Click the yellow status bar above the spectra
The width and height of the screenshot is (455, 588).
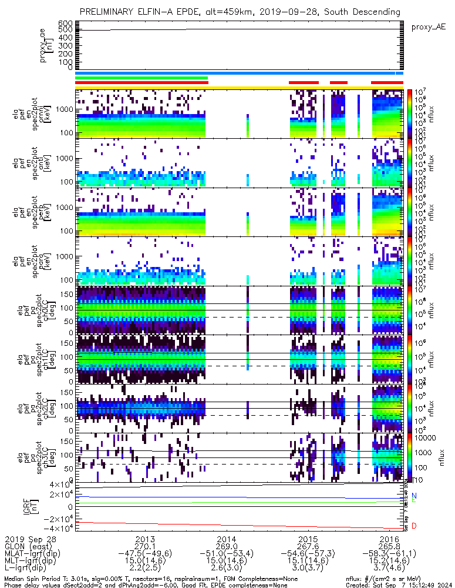point(239,88)
